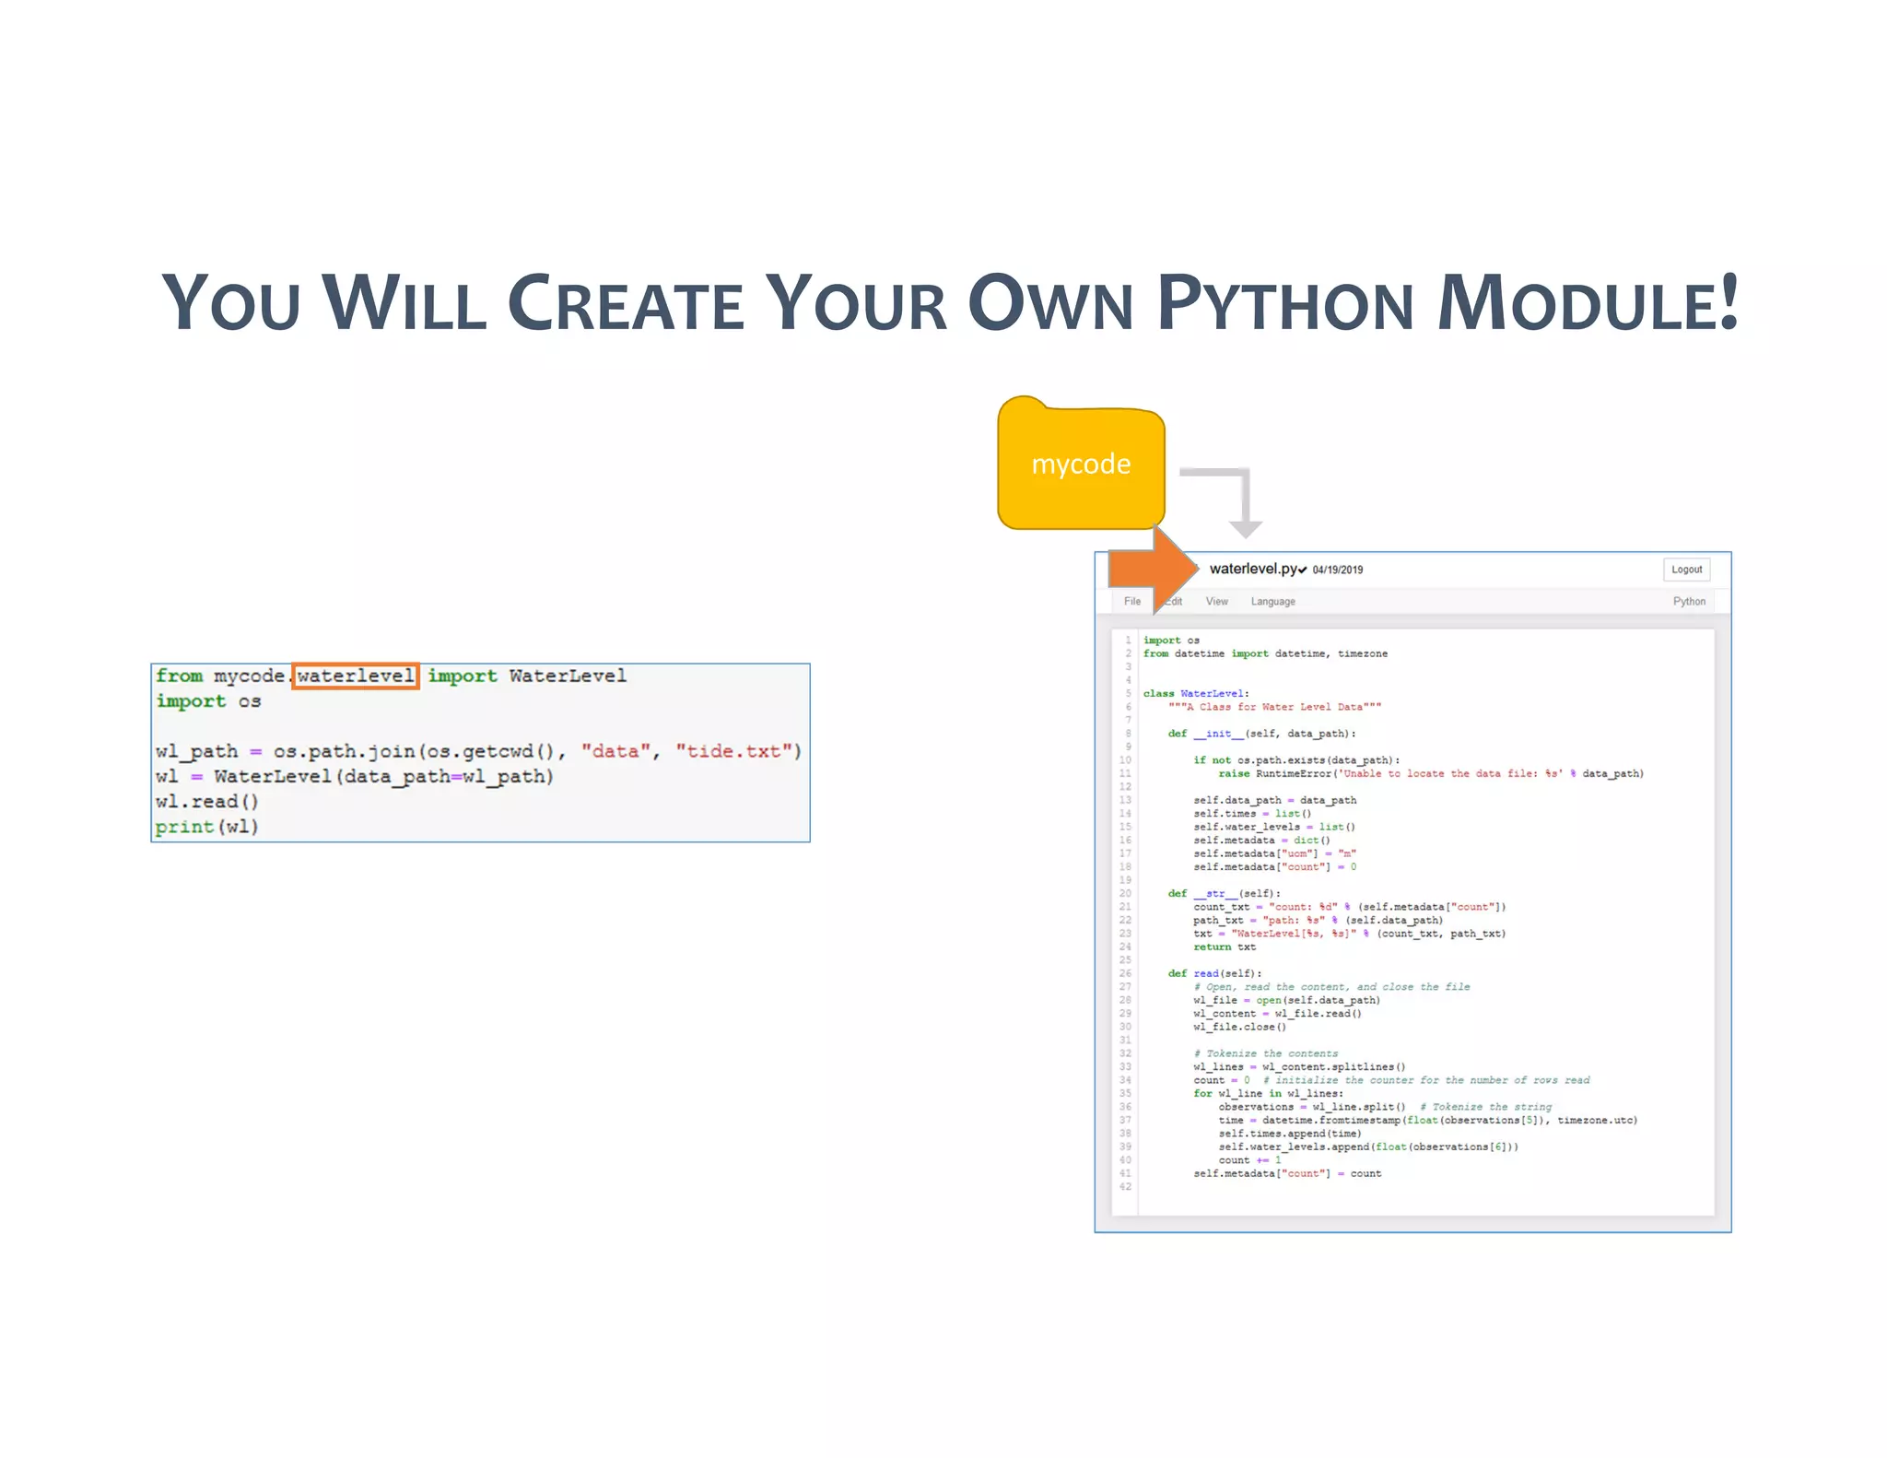1887x1458 pixels.
Task: Click the 'wl_lines = wl_content.splitlines()' line
Action: click(1299, 1067)
